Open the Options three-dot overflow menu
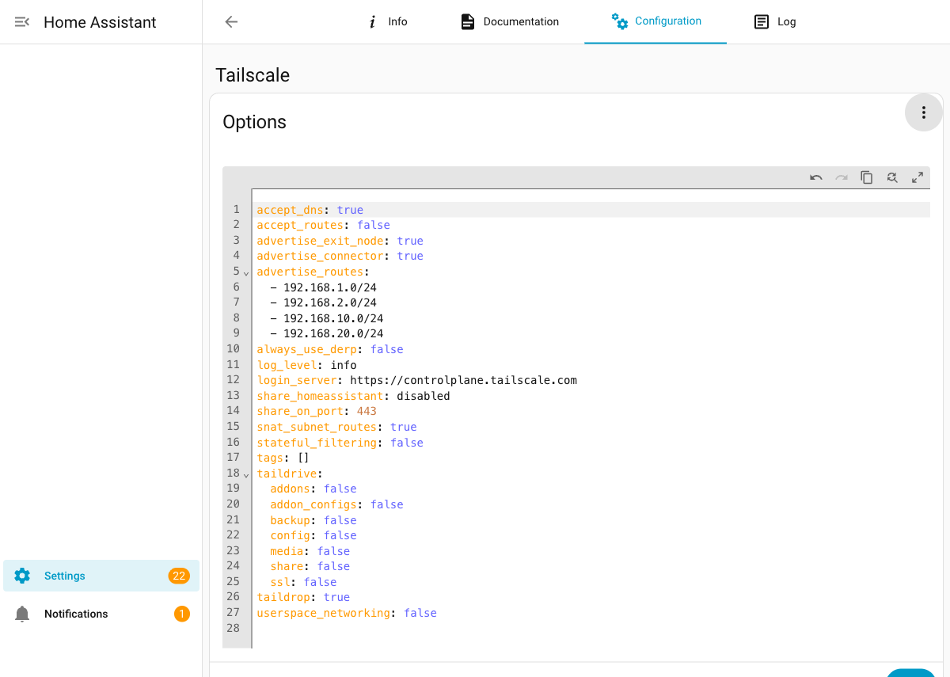This screenshot has width=950, height=677. (x=923, y=112)
